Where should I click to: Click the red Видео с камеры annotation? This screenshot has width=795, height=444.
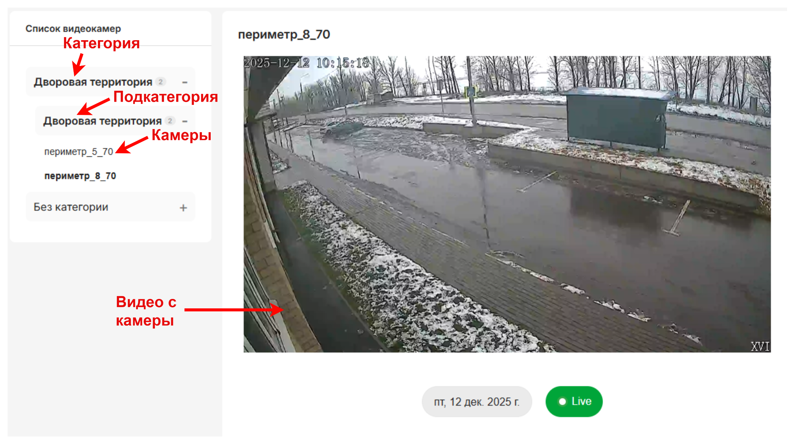pos(146,311)
